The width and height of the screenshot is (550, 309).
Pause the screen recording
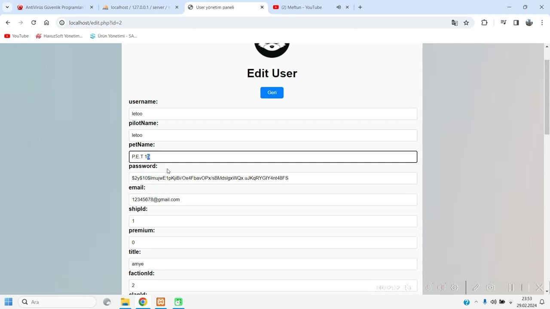tap(511, 288)
